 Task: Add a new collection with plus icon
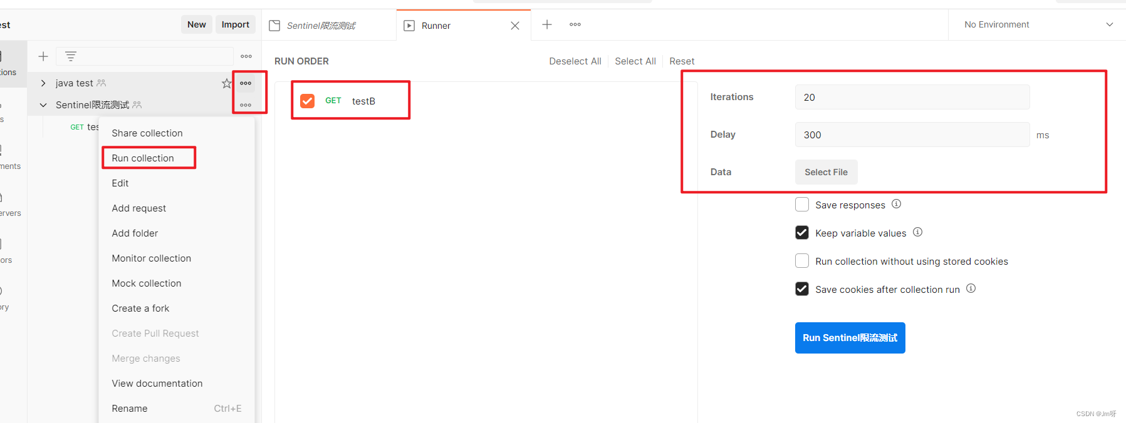click(43, 56)
